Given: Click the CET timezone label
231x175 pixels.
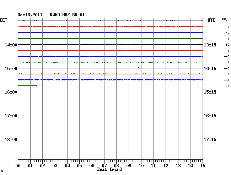Looking at the screenshot, I should point(4,20).
